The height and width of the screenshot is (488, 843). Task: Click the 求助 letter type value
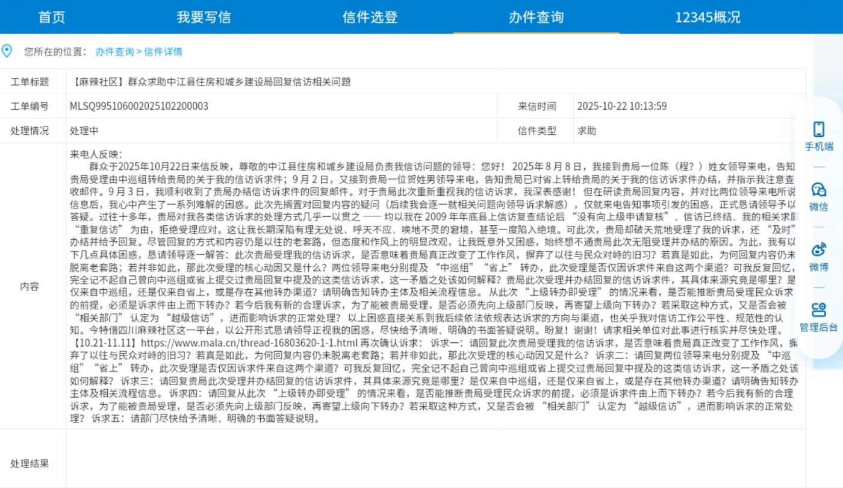coord(587,131)
